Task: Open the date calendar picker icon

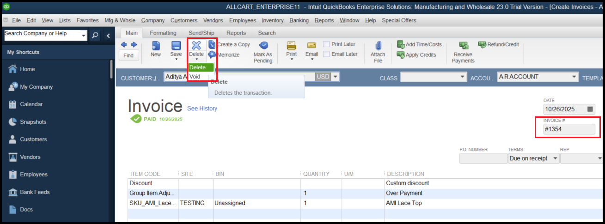Action: coord(590,109)
